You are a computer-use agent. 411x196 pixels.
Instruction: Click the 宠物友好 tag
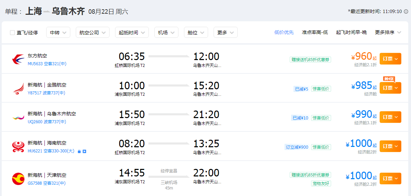(321, 183)
